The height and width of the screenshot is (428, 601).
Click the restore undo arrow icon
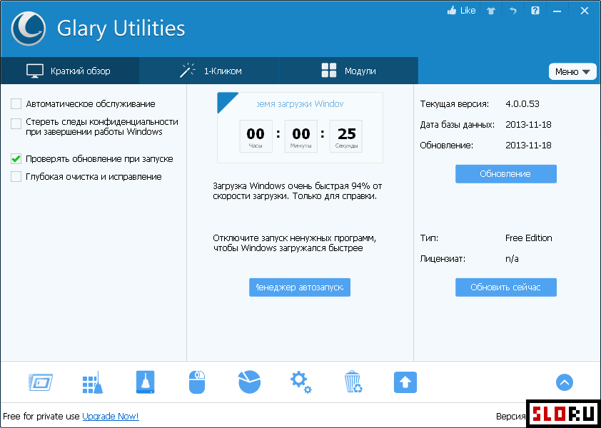pos(512,11)
